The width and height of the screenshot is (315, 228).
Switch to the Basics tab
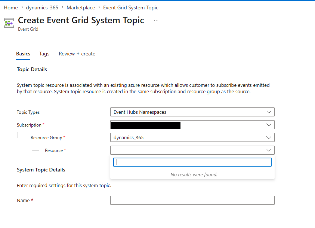click(23, 54)
